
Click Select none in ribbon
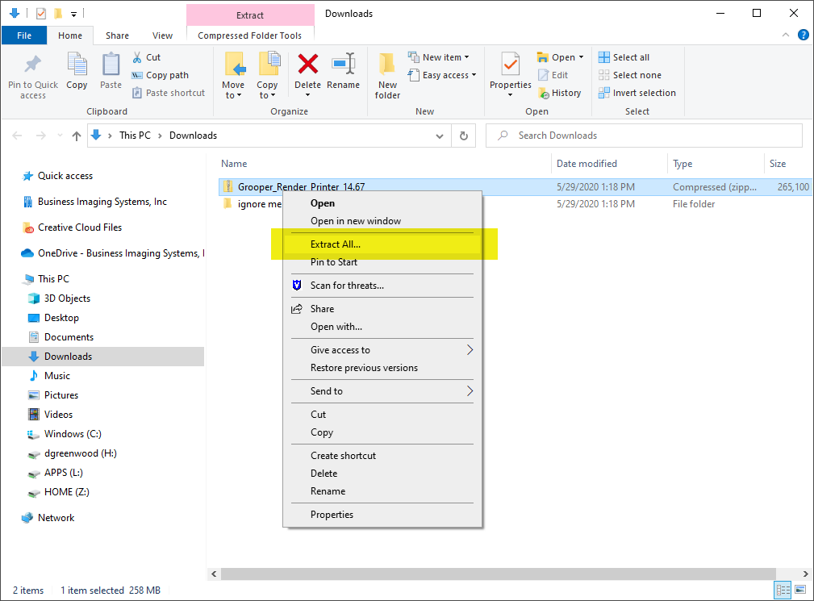click(630, 75)
